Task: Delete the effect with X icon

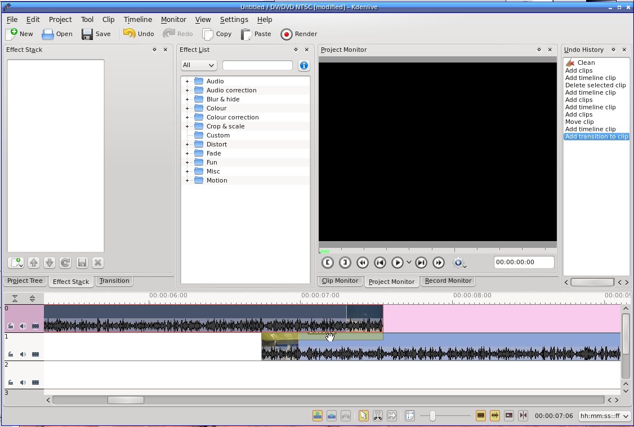Action: pyautogui.click(x=98, y=263)
